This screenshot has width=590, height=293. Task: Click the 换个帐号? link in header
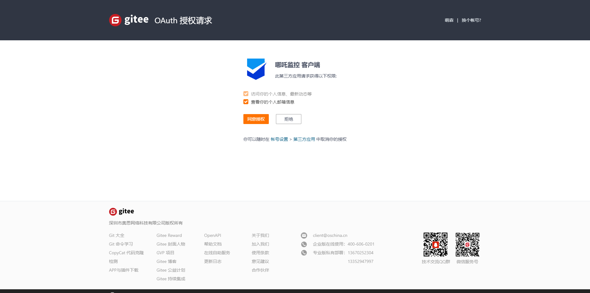[x=471, y=20]
